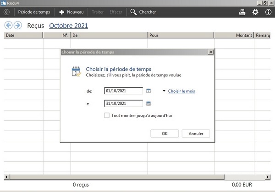The width and height of the screenshot is (275, 192).
Task: Click the end date field 31/10/2021
Action: [x=123, y=103]
